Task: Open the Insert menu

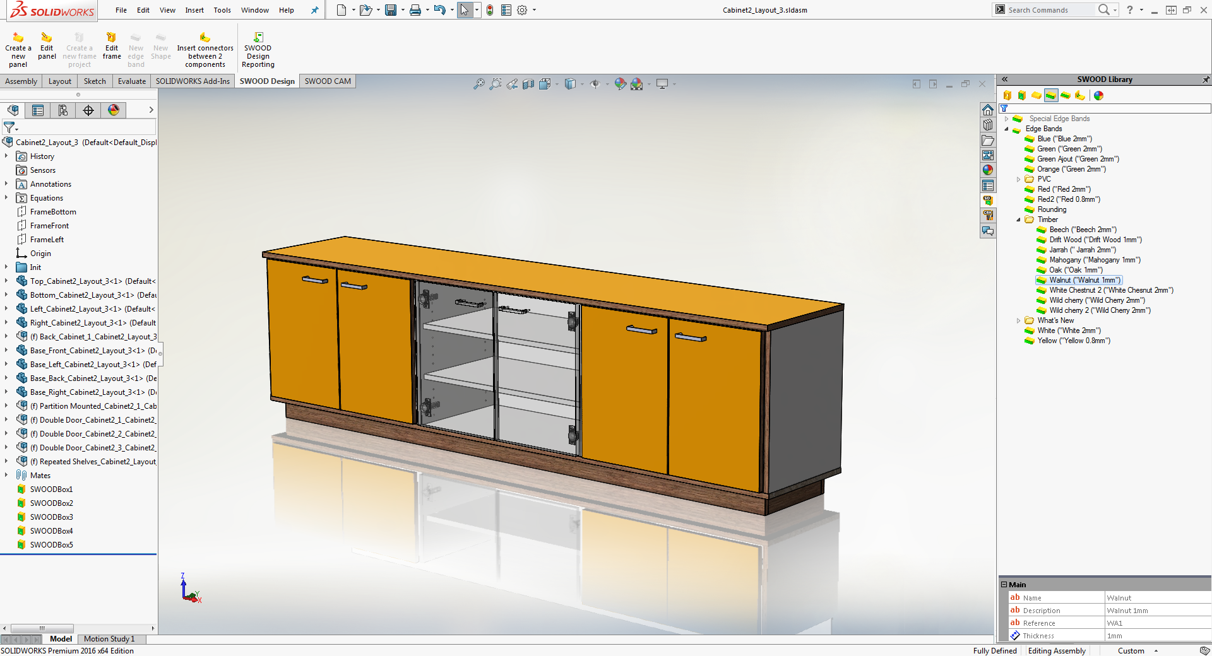Action: pyautogui.click(x=194, y=10)
